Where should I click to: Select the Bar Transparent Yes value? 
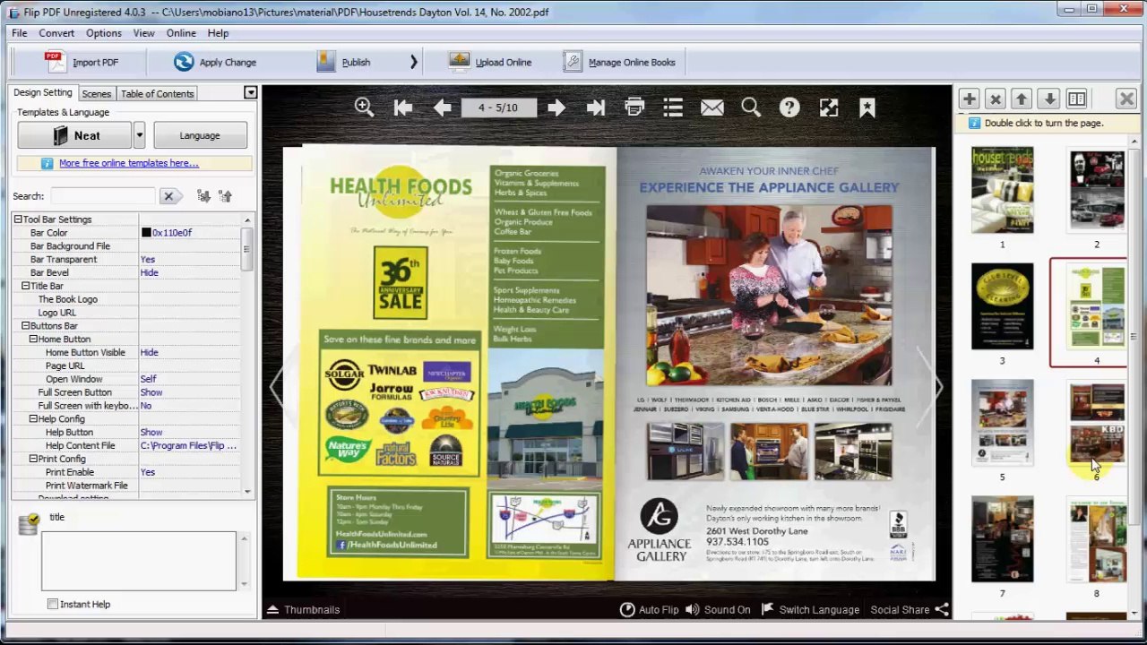tap(148, 260)
